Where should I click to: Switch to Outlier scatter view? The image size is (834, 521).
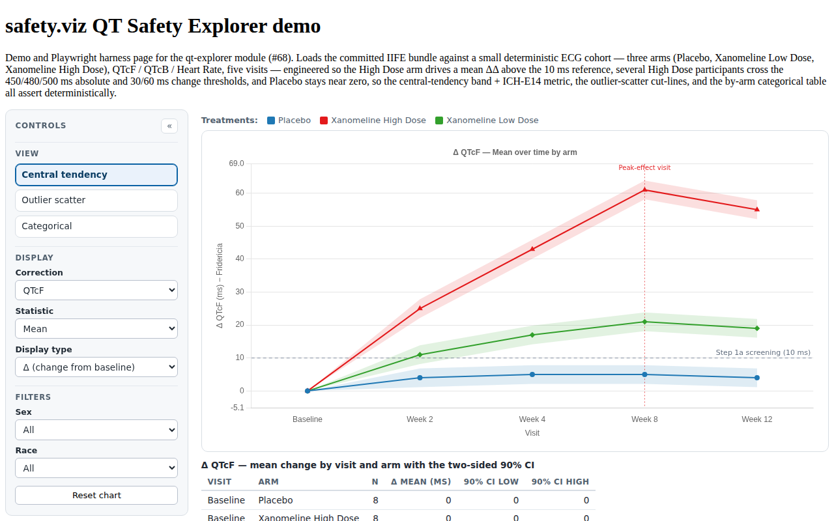pos(96,201)
